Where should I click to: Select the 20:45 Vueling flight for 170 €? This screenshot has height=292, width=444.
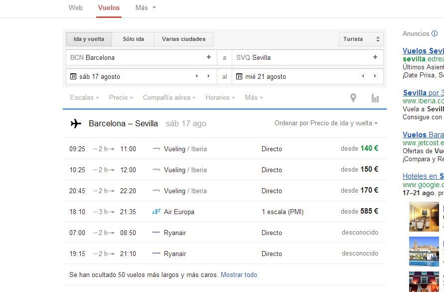tap(225, 190)
